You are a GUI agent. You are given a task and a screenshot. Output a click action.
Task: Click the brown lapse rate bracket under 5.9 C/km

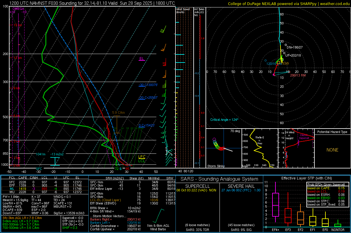(x=117, y=124)
